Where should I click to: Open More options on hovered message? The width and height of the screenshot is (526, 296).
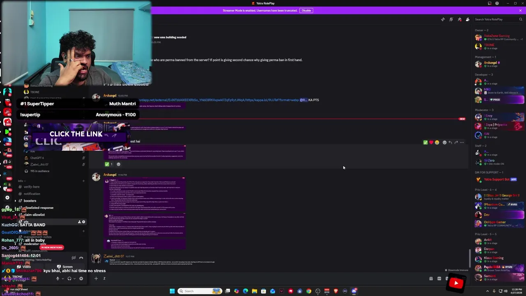462,143
